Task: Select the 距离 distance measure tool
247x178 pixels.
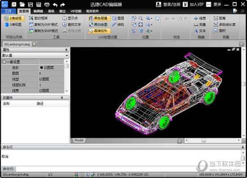Action: point(220,18)
